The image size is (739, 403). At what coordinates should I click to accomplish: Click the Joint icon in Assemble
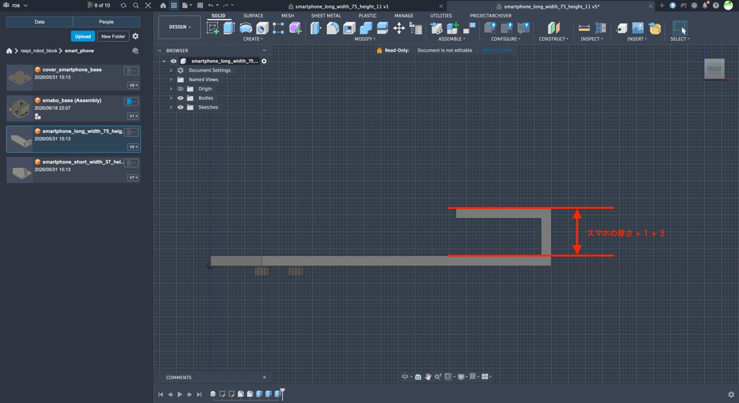[437, 28]
